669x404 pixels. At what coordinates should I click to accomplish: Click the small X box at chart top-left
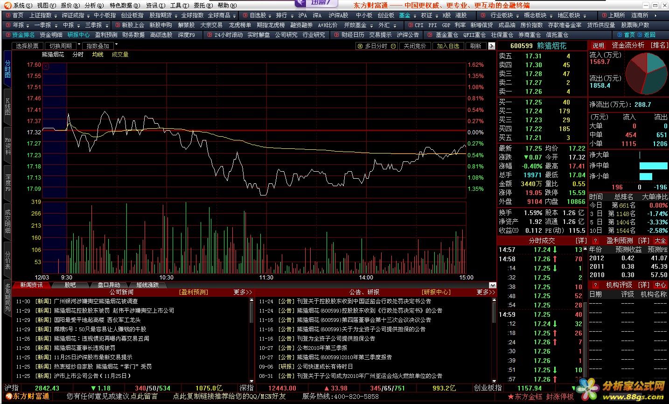[x=46, y=66]
